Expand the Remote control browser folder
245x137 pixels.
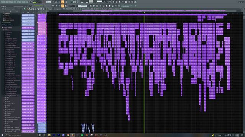point(9,20)
